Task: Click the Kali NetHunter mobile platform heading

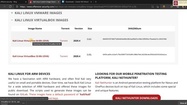Action: 131,76
